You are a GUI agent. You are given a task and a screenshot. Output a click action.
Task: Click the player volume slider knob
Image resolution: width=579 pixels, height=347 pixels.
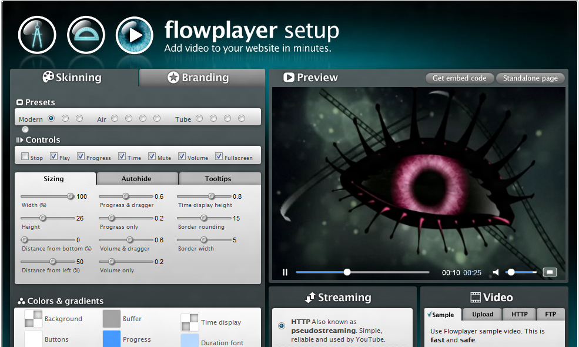pyautogui.click(x=511, y=272)
